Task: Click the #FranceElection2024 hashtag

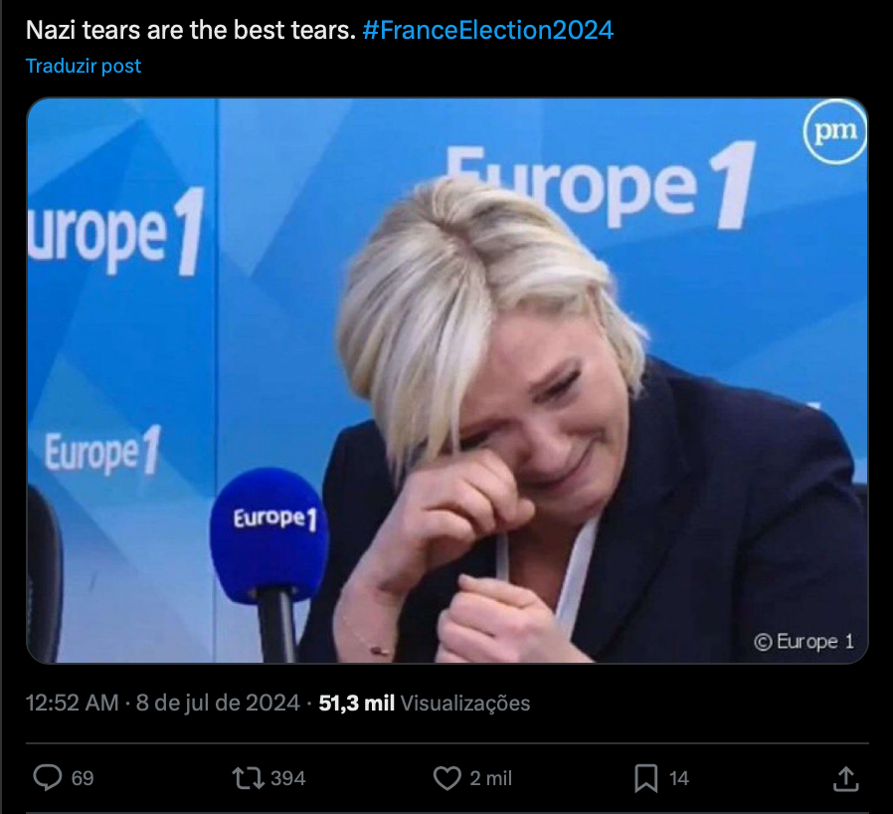Action: (487, 30)
